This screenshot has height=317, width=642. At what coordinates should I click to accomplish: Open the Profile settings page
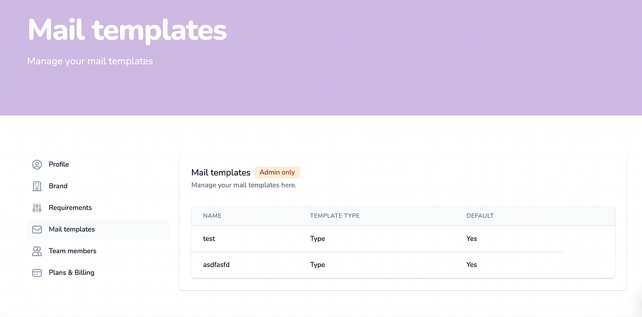point(59,165)
